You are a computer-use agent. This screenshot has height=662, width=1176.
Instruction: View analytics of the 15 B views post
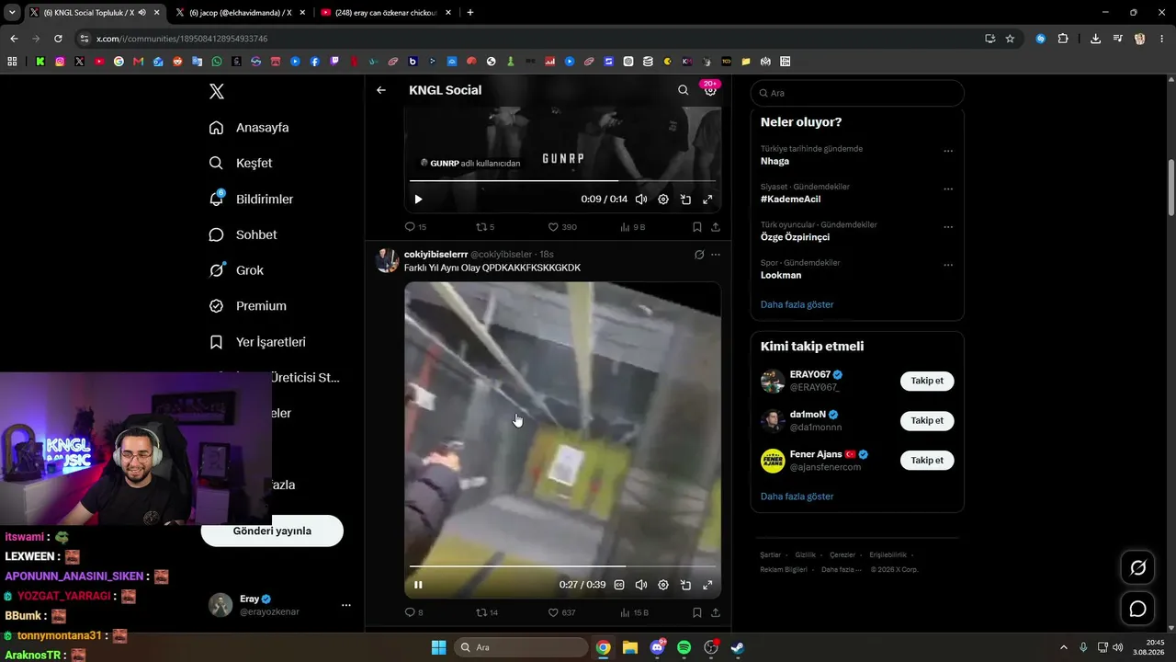(635, 612)
